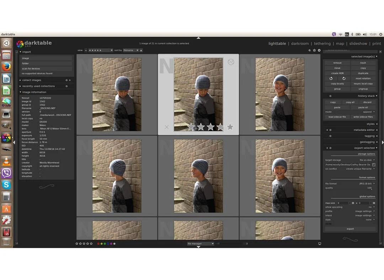Open the Bluetooth indicator in the top bar
Screen dimensions: 384x280
coord(352,34)
